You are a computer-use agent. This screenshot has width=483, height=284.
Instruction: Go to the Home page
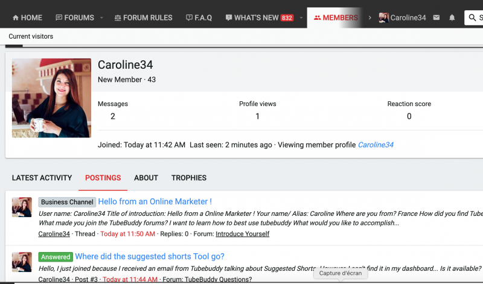coord(27,17)
